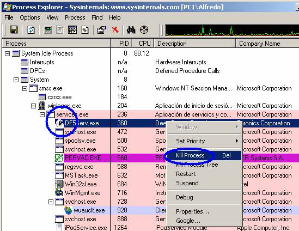Sort by the Process column header
This screenshot has width=299, height=231.
click(56, 44)
